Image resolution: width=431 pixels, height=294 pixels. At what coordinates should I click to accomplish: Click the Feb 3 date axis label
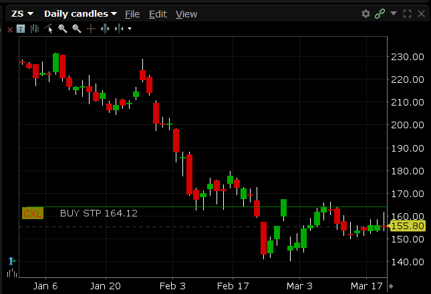(172, 286)
